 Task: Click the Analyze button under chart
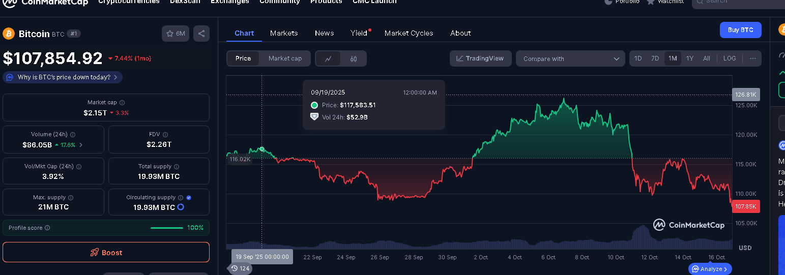(711, 269)
